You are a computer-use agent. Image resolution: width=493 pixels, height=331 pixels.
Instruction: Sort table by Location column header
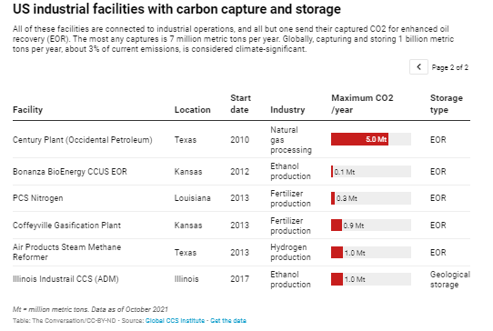tap(193, 110)
